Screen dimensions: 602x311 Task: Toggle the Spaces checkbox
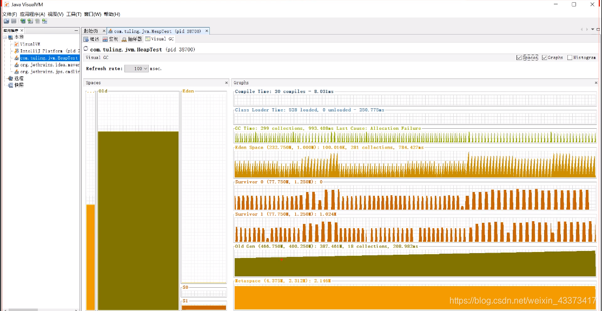pyautogui.click(x=519, y=57)
